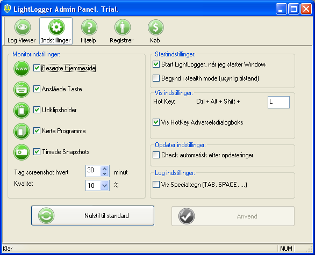Click the camera snapshots icon
Image resolution: width=315 pixels, height=255 pixels.
tap(22, 152)
